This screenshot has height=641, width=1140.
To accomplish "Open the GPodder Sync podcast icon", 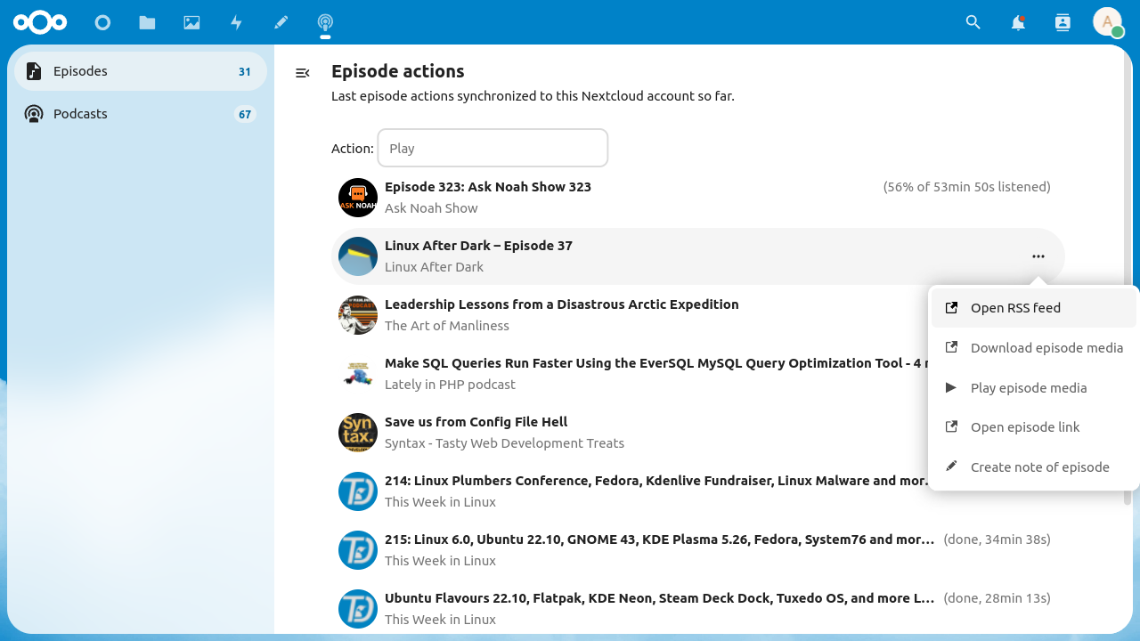I will coord(325,22).
